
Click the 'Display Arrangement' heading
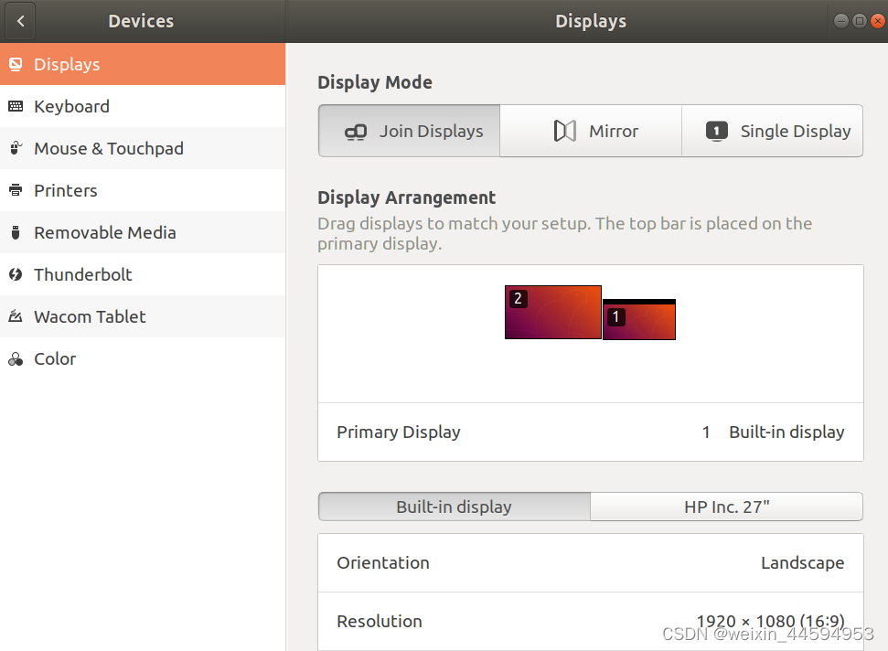click(x=407, y=197)
